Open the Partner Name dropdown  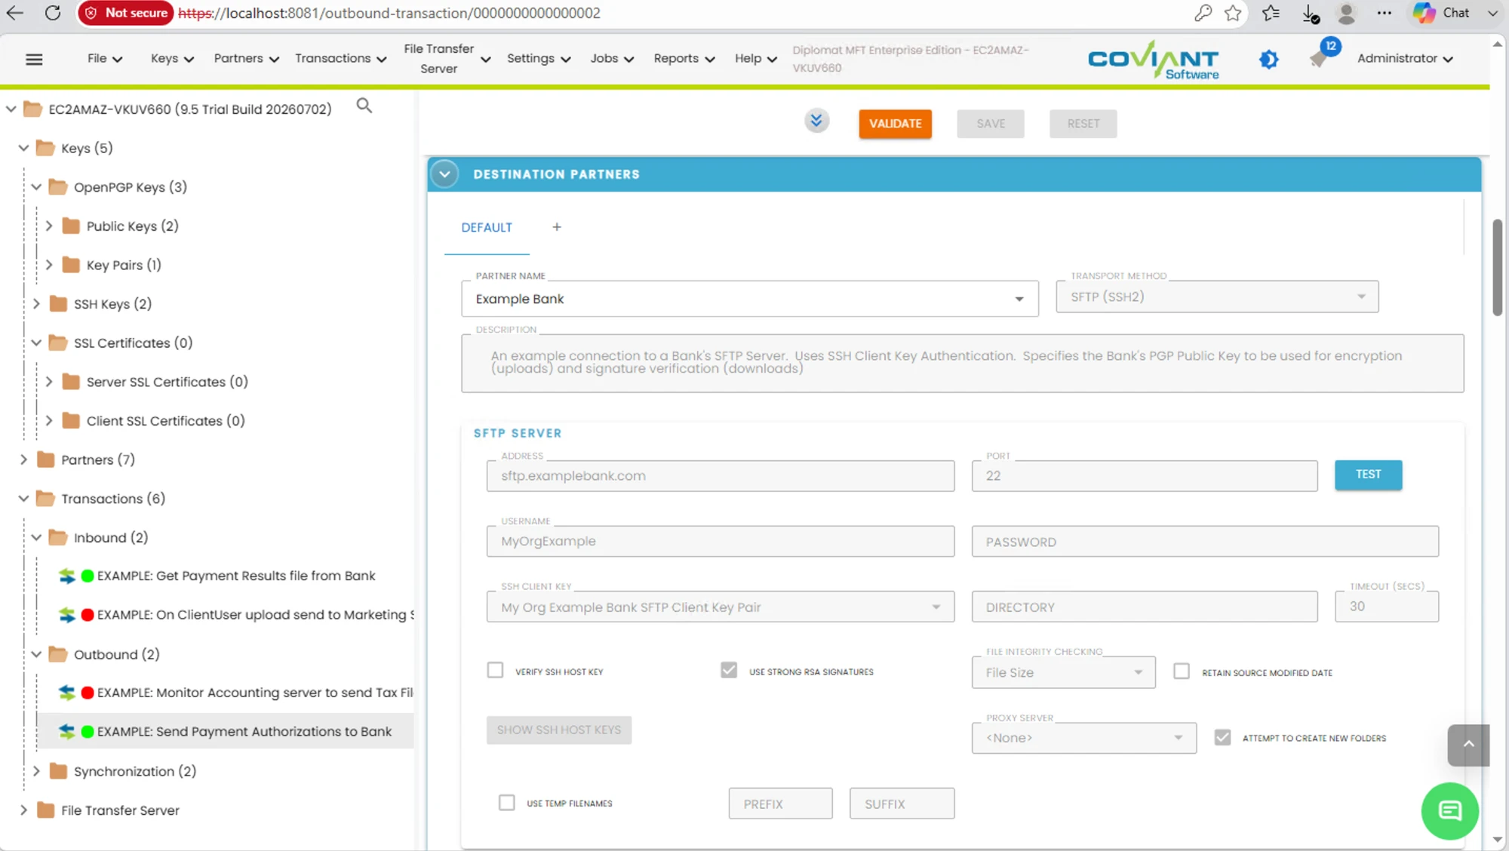click(750, 299)
